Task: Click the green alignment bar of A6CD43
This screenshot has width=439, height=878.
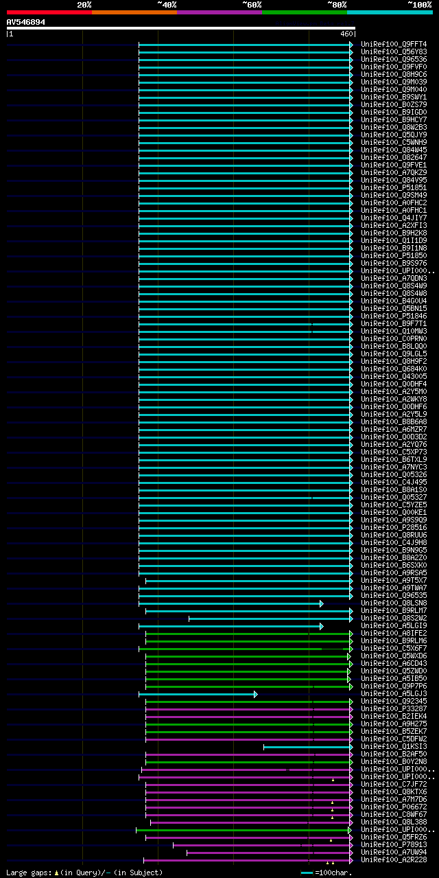Action: (249, 664)
